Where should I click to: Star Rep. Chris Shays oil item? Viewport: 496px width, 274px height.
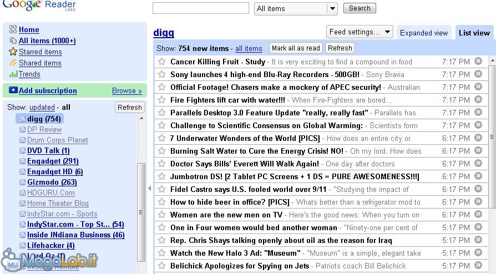[161, 240]
